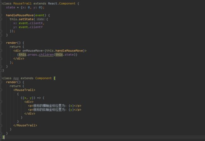This screenshot has height=141, width=205.
Task: Click the {y} expression in the second paragraph
Action: click(72, 110)
